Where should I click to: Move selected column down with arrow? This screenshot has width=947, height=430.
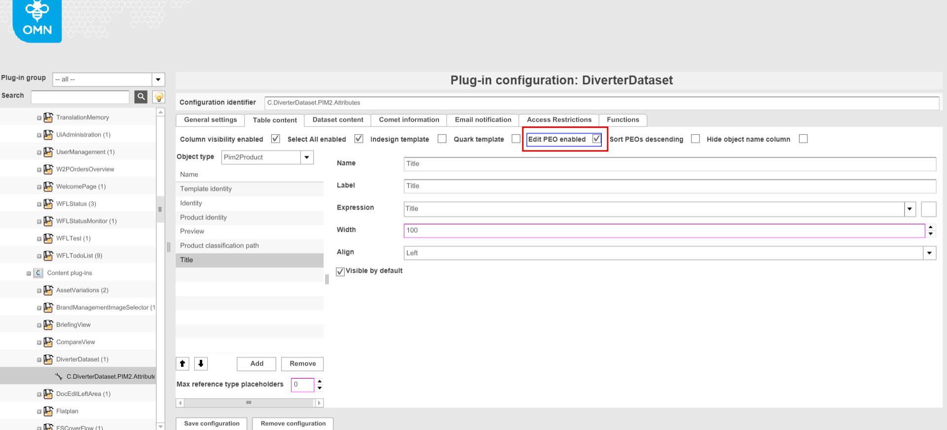201,364
